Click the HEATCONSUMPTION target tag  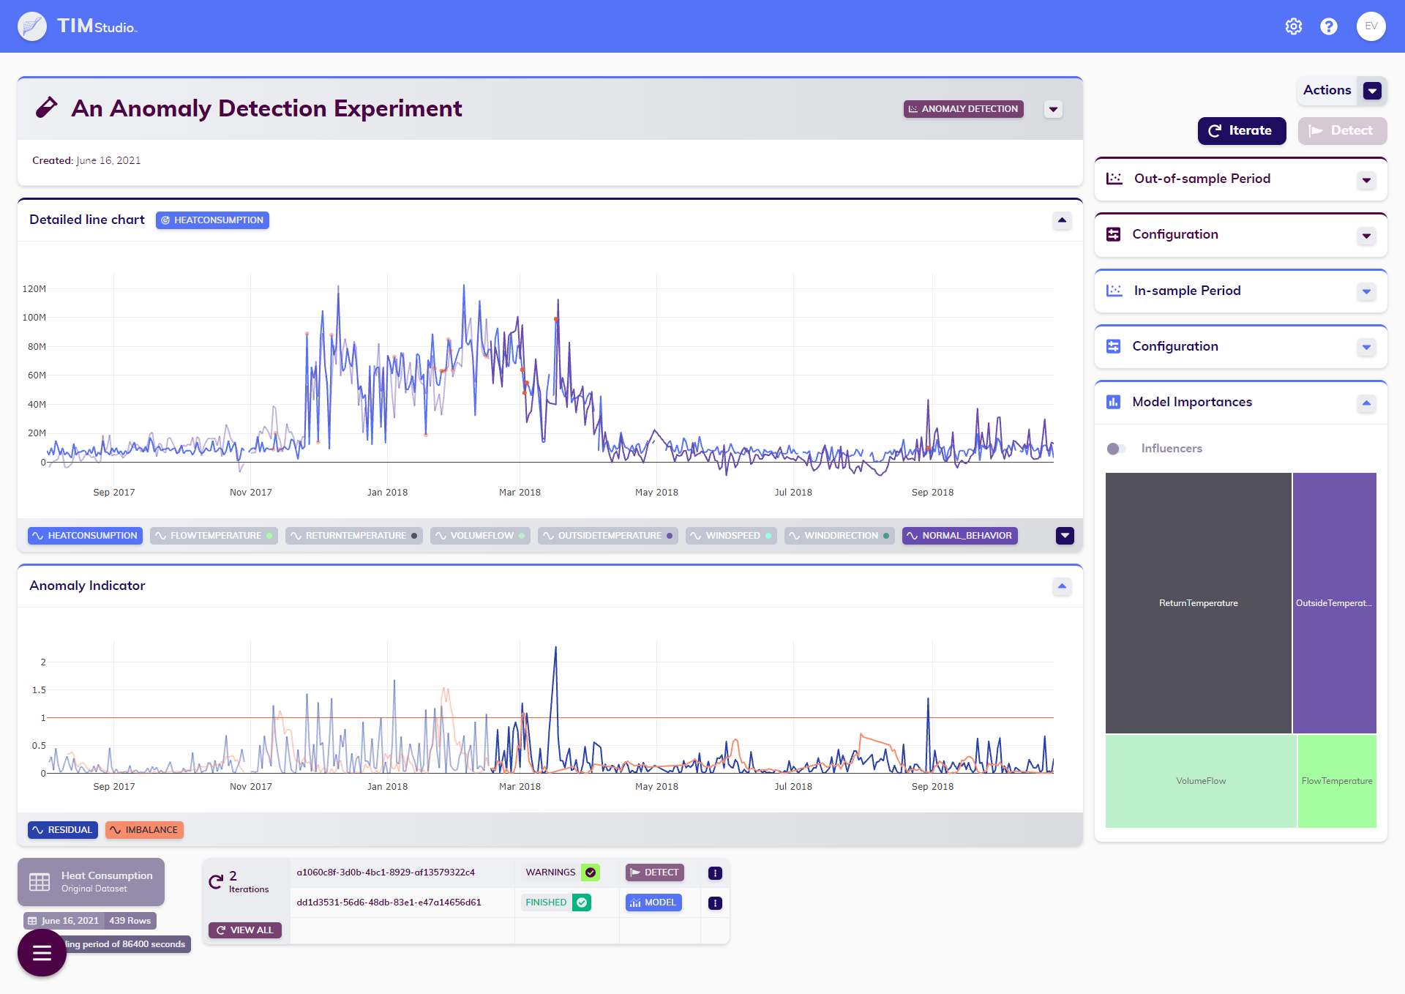[x=212, y=220]
